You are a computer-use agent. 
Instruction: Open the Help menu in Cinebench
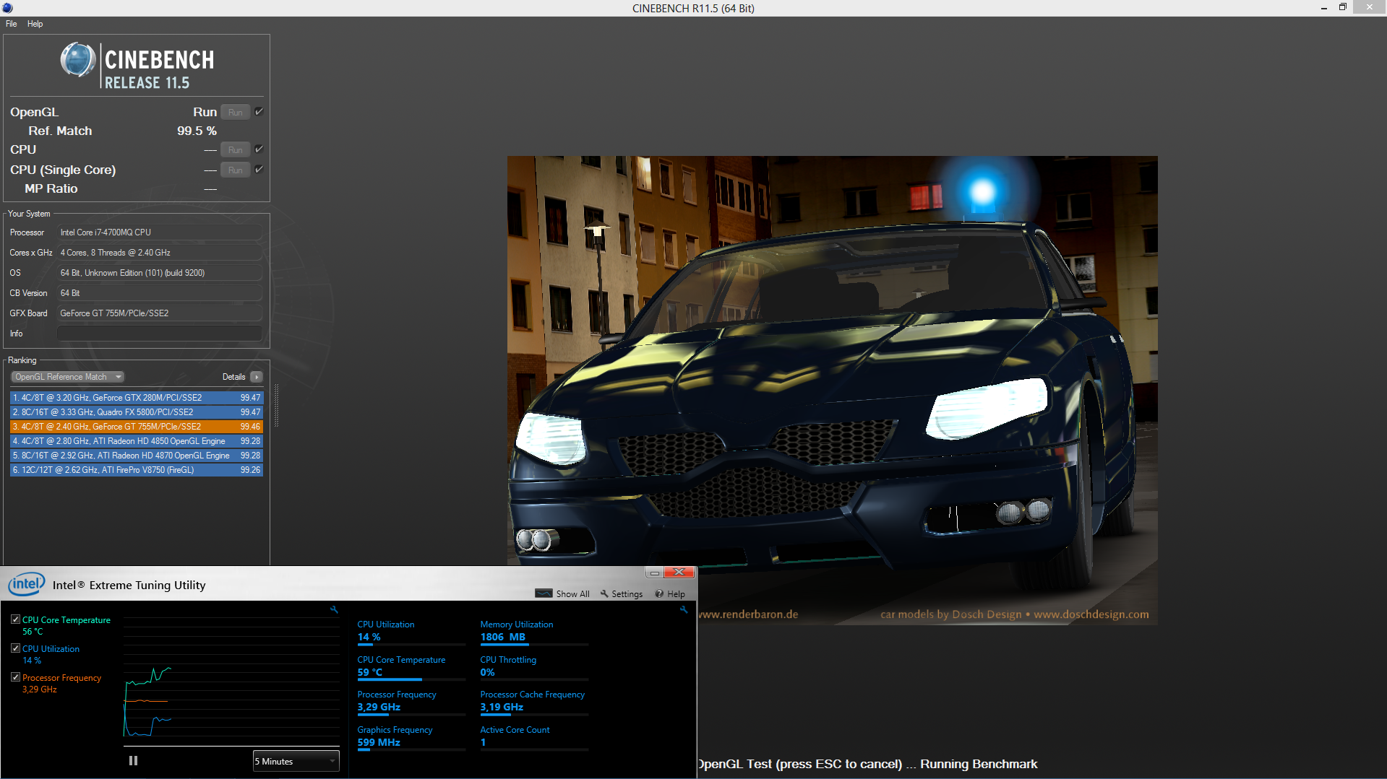click(35, 24)
